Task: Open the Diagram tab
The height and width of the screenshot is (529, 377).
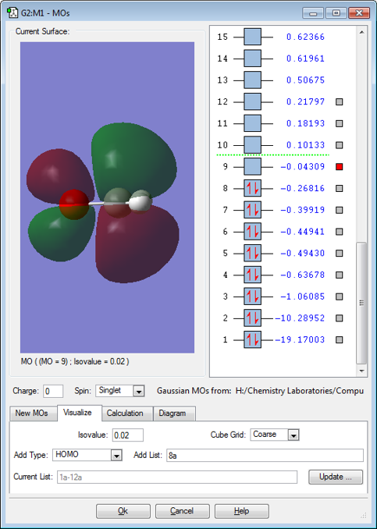Action: 172,414
